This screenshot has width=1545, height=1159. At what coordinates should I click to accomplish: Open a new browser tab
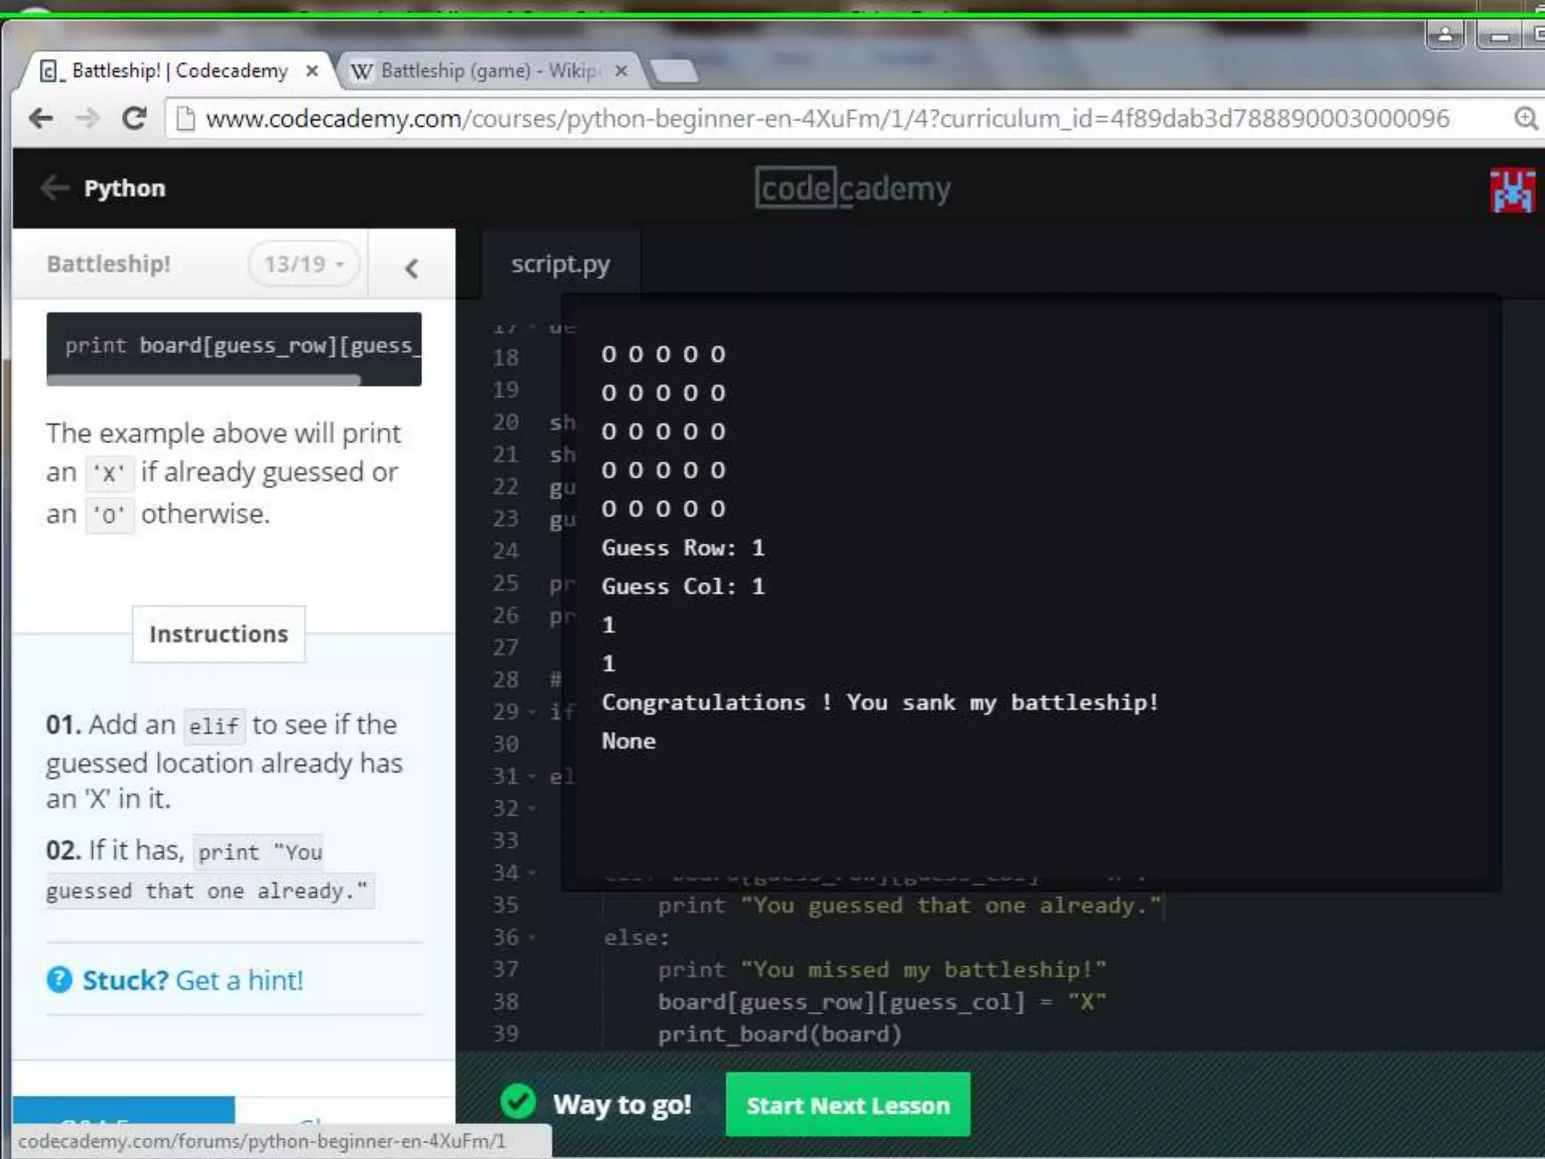(x=674, y=72)
